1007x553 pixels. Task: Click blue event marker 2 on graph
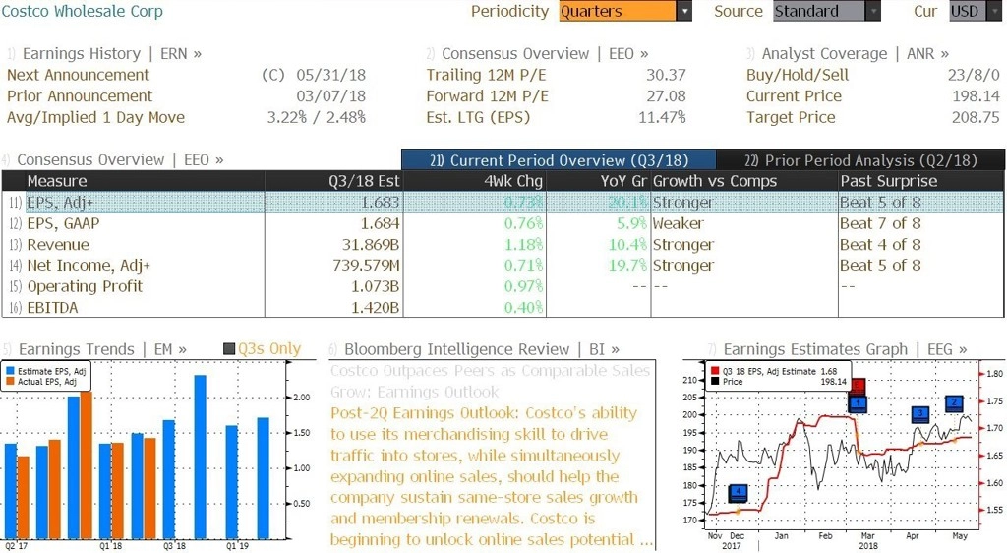pyautogui.click(x=954, y=403)
